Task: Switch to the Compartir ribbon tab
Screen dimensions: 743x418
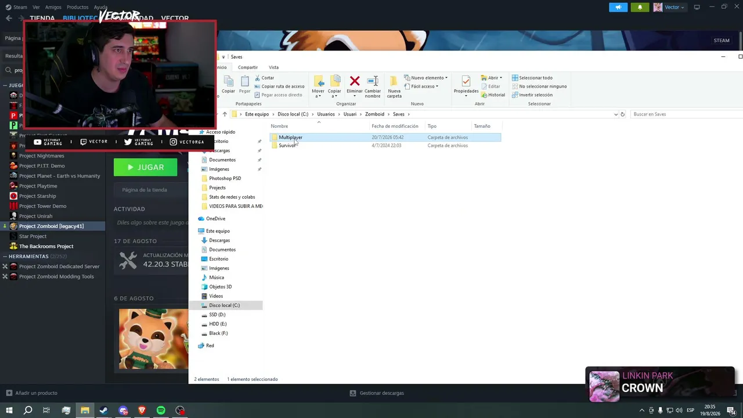Action: coord(248,67)
